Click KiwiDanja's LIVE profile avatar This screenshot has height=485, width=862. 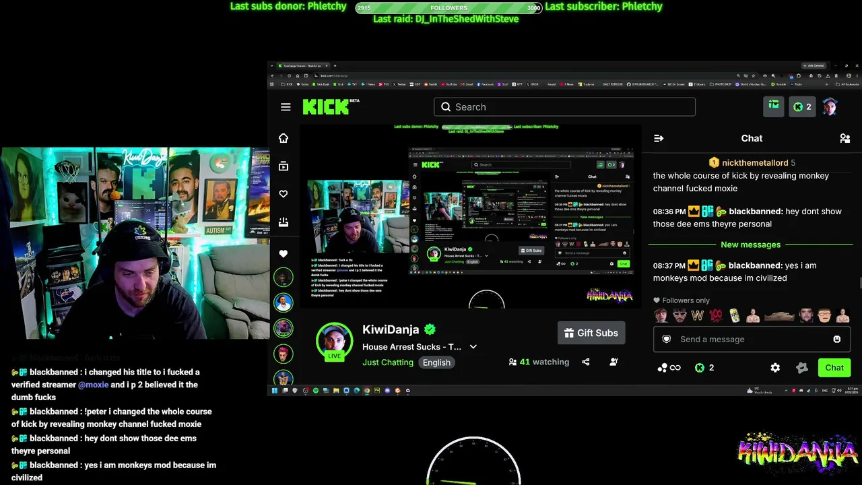point(335,341)
